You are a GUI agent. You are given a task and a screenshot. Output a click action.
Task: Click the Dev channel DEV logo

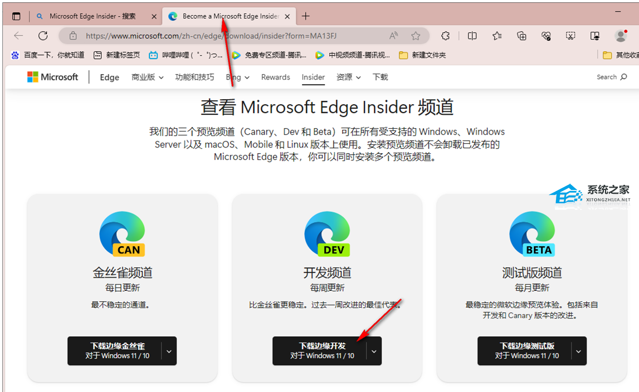(x=327, y=233)
